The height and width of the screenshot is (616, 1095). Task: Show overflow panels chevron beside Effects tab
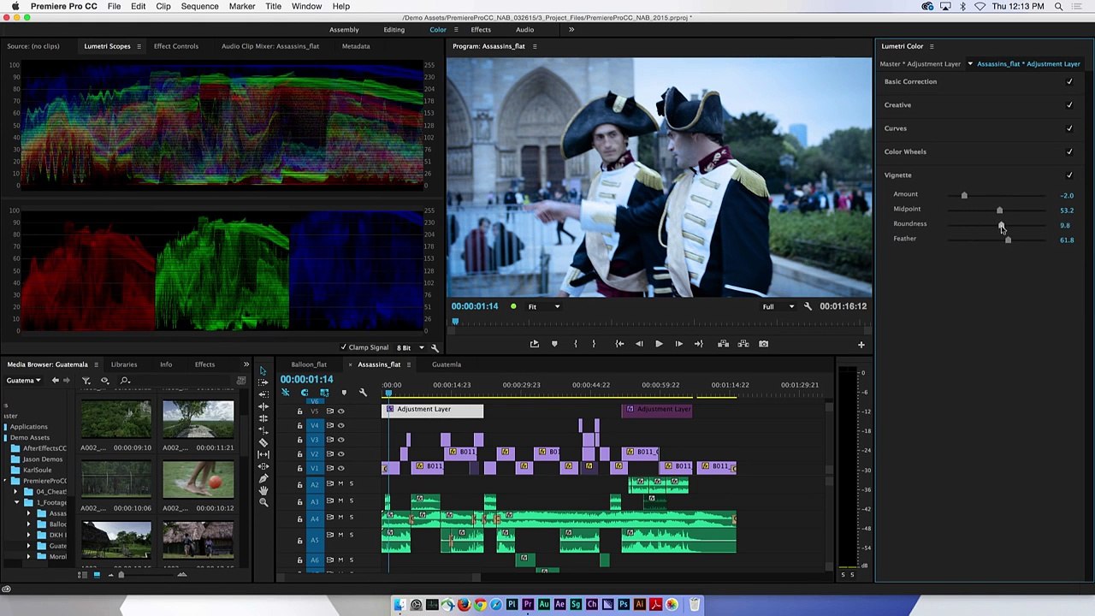pos(246,364)
